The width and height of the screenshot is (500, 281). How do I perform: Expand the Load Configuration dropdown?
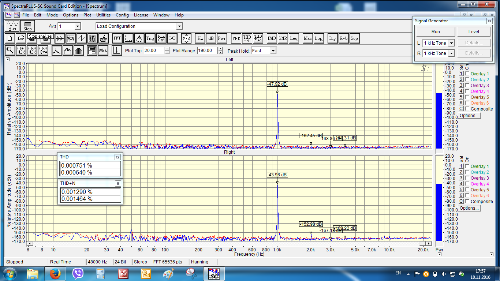(x=179, y=26)
